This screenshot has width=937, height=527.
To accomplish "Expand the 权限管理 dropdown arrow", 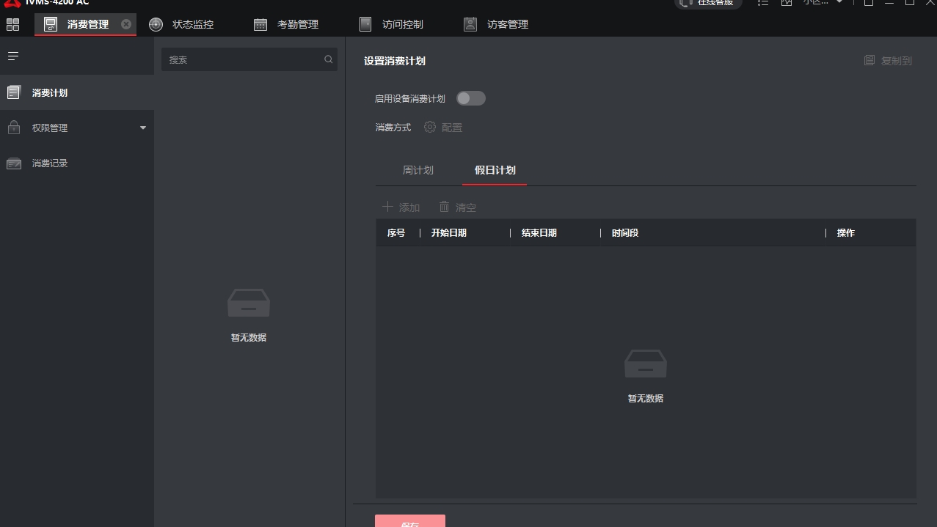I will 143,128.
